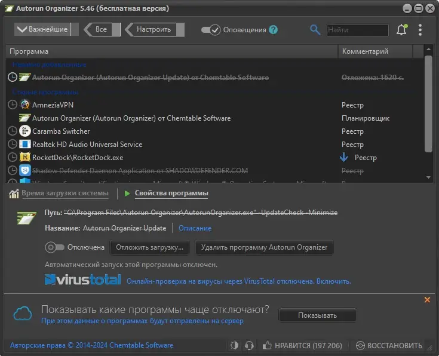The image size is (439, 356).
Task: Click the program path text
Action: click(x=201, y=213)
